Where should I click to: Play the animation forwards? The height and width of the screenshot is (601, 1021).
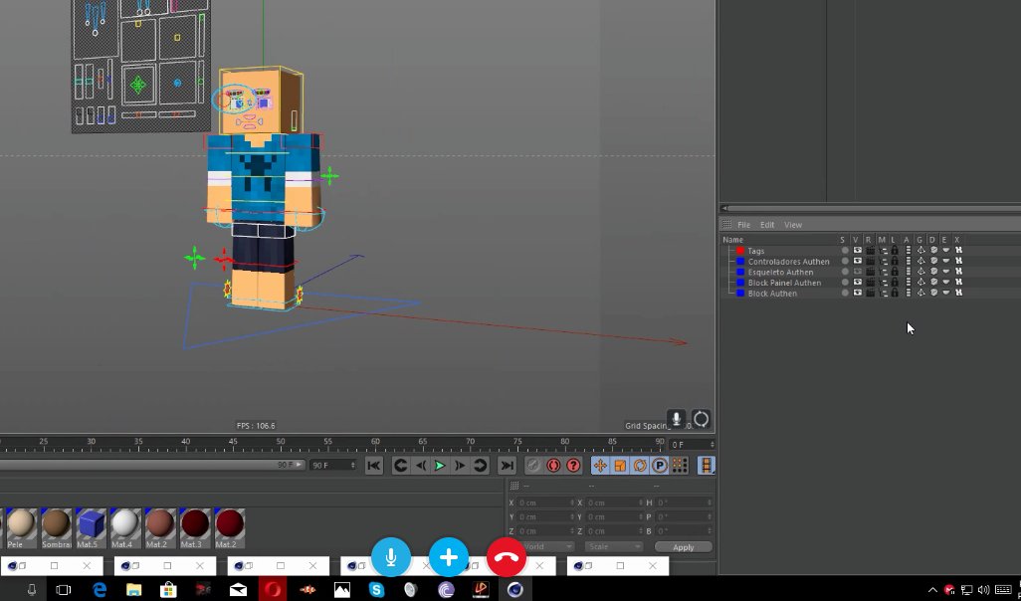(x=440, y=465)
